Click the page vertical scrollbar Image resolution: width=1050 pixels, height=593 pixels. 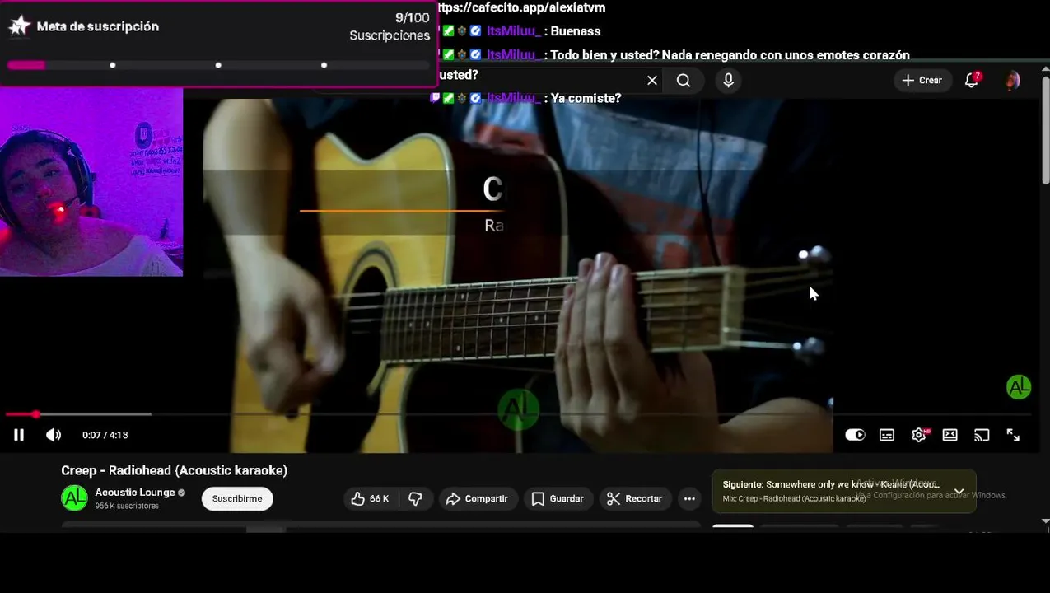1045,132
